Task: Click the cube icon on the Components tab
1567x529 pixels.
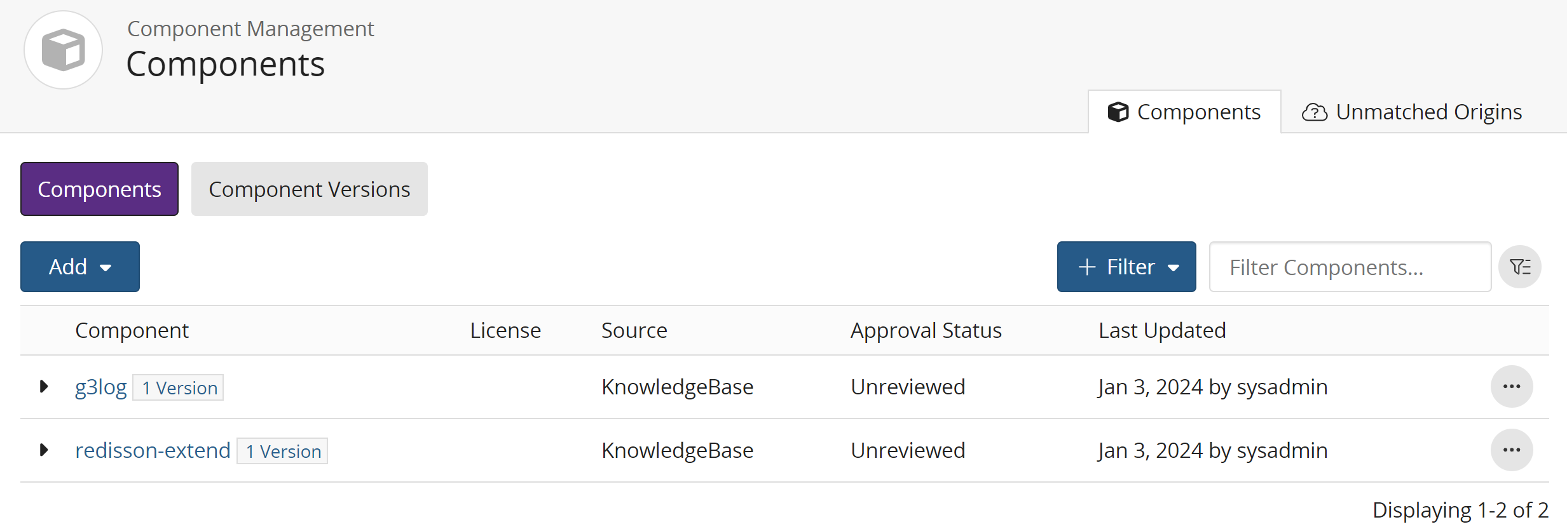Action: (1118, 111)
